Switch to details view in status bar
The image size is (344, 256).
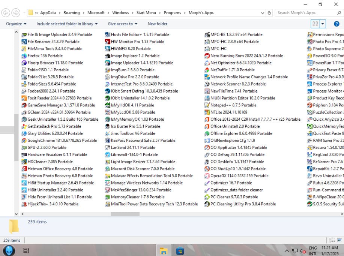click(x=332, y=240)
